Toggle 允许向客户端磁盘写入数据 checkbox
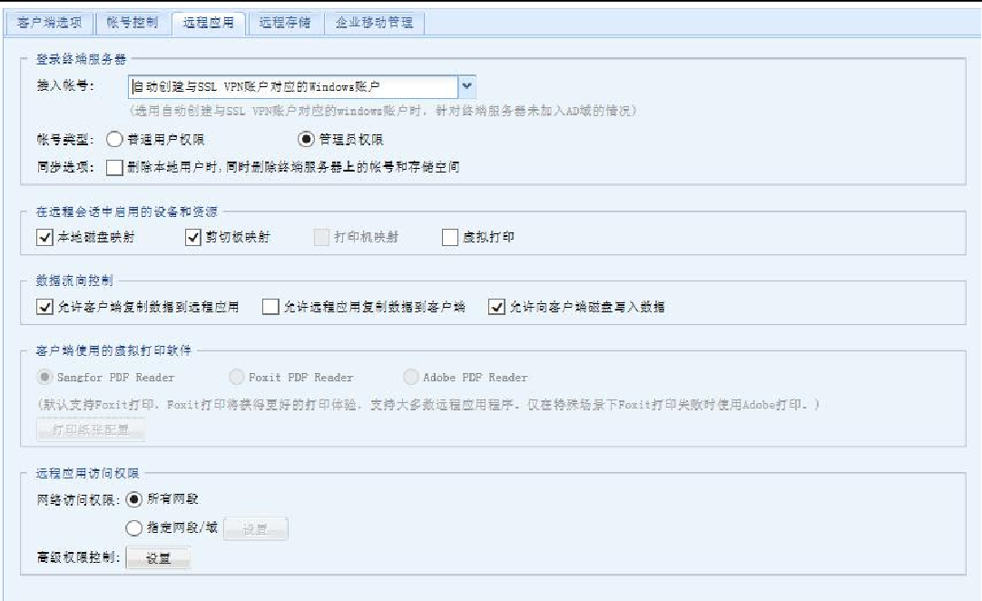 pyautogui.click(x=496, y=307)
